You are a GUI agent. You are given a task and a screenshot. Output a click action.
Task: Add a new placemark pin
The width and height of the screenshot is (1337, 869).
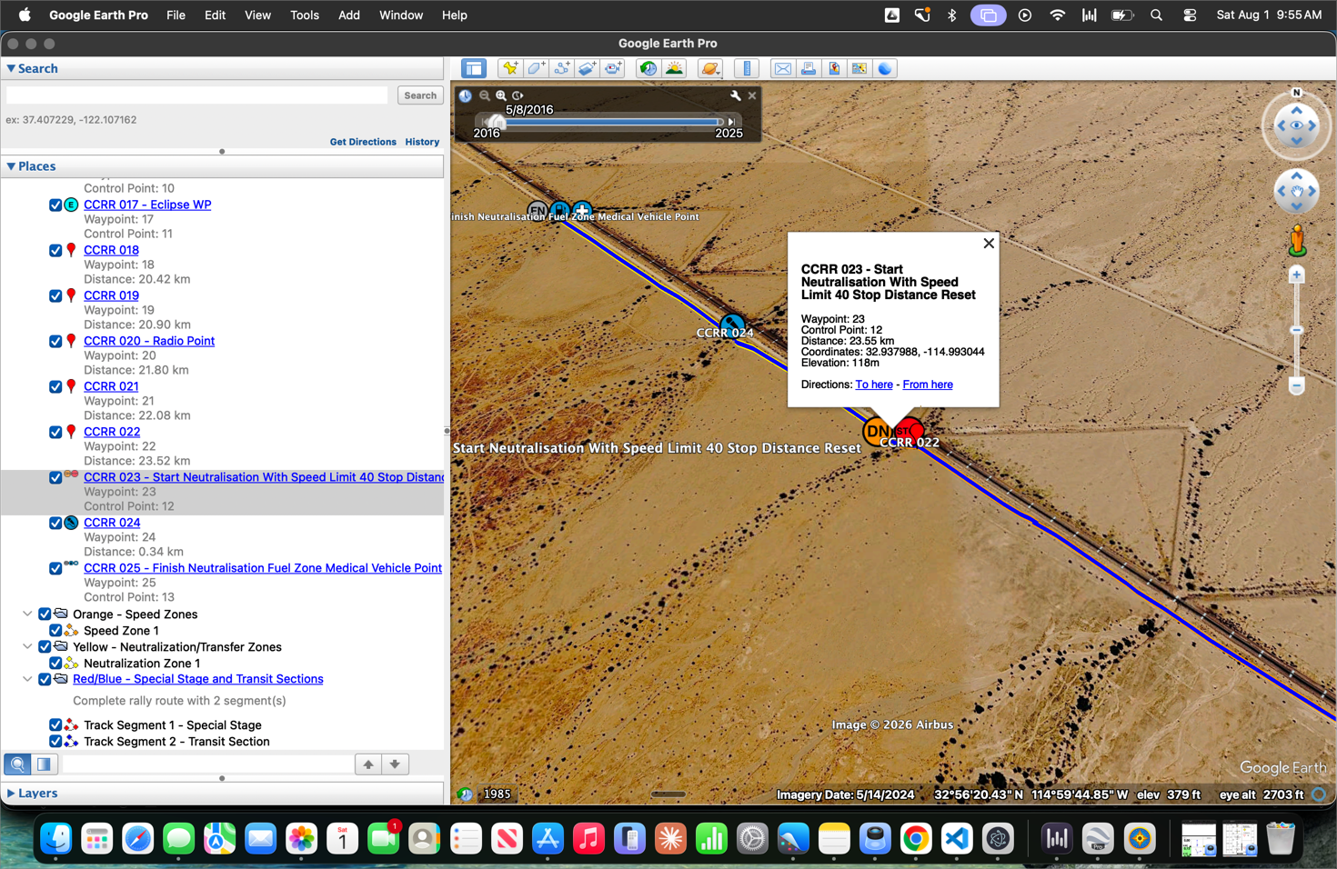510,68
